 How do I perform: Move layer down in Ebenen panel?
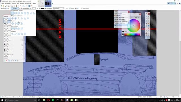[x=16, y=61]
